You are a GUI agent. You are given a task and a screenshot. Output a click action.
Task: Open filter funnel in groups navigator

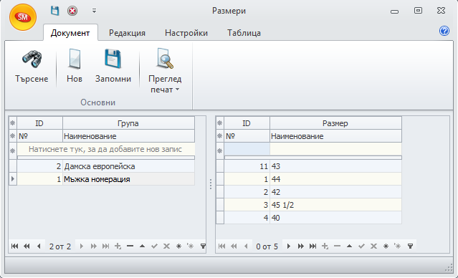pos(203,246)
